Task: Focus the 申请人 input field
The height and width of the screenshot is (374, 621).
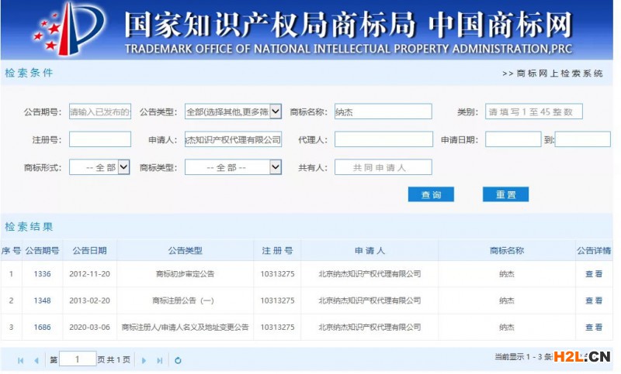Action: point(234,139)
